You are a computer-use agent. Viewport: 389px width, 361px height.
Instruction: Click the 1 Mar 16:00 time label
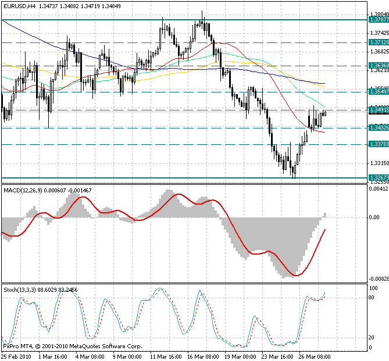coord(53,357)
